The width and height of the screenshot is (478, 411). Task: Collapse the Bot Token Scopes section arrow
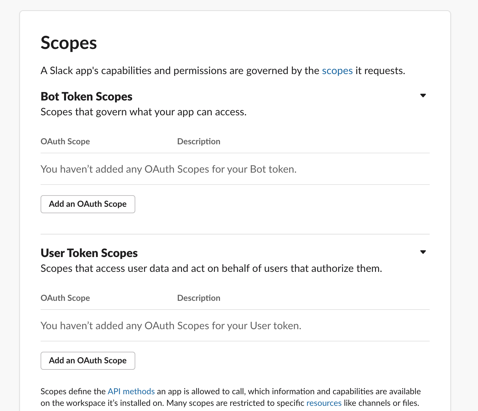(x=423, y=96)
